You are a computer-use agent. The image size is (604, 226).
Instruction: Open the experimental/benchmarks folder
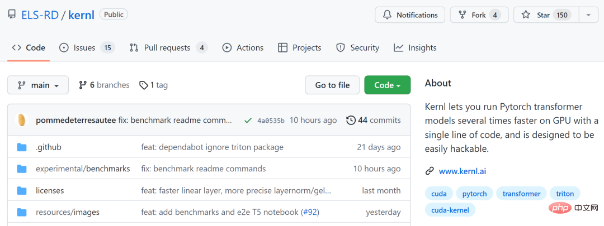click(x=83, y=169)
